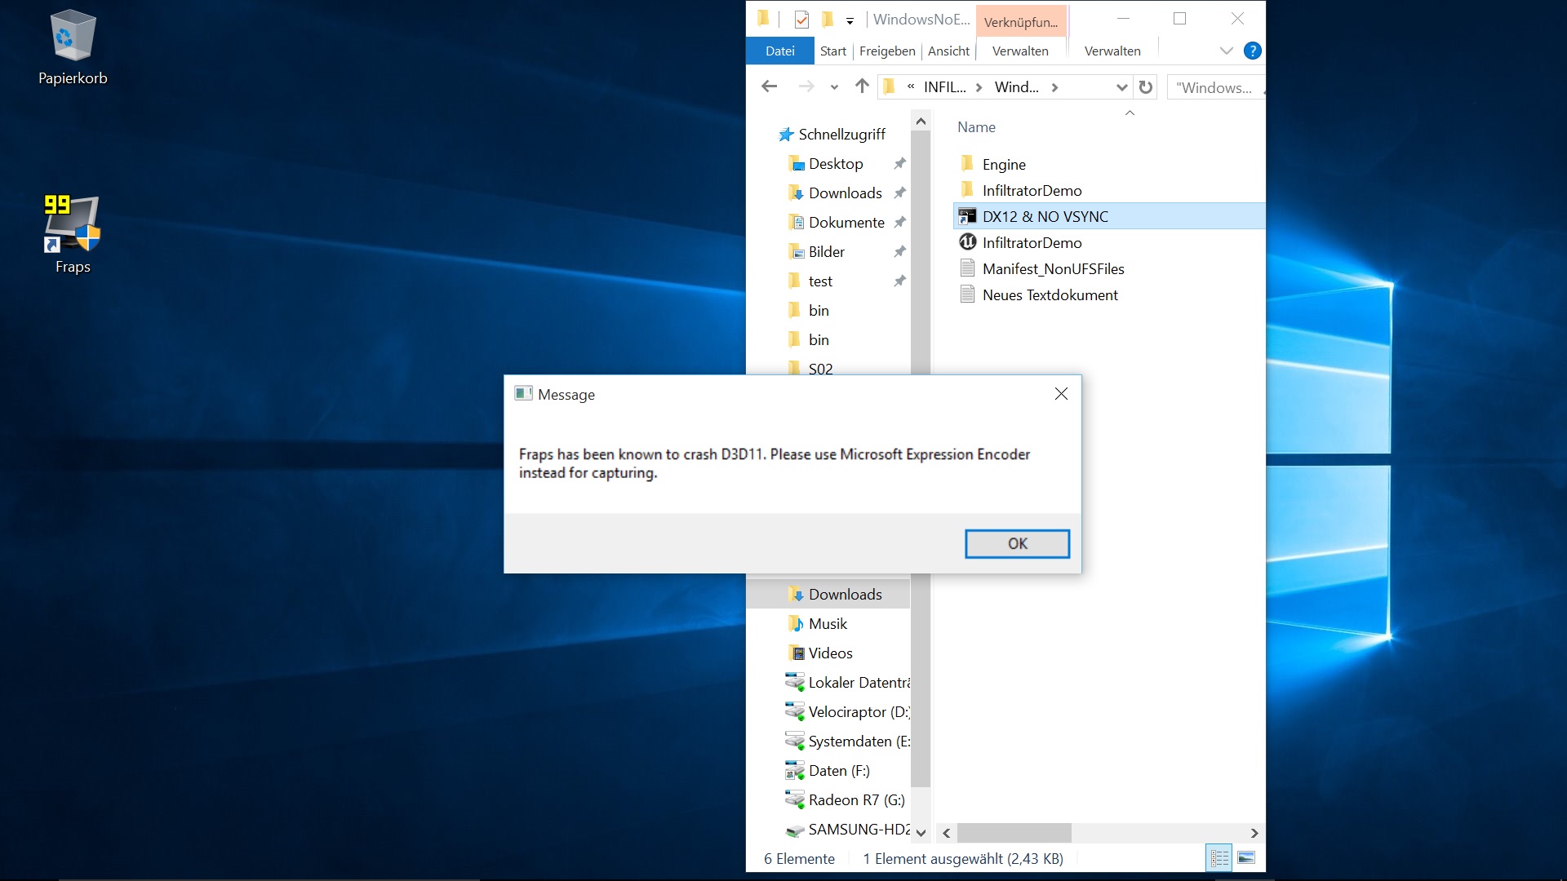Image resolution: width=1567 pixels, height=881 pixels.
Task: Go up one folder level arrow
Action: pyautogui.click(x=862, y=86)
